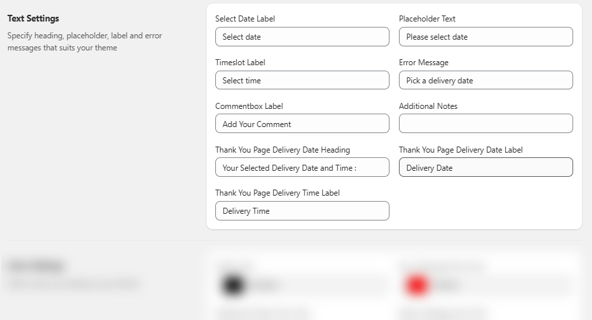The height and width of the screenshot is (320, 592).
Task: Click the field containing 'Delivery Time'
Action: pyautogui.click(x=302, y=211)
